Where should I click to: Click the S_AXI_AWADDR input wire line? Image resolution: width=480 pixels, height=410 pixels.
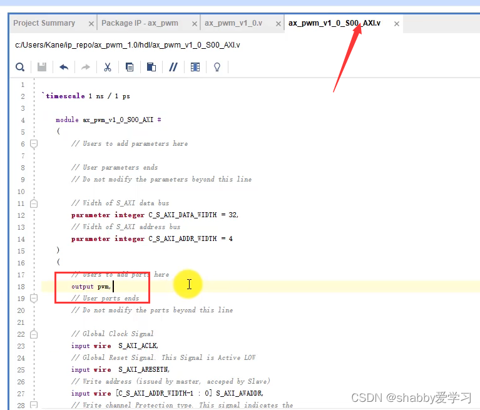[168, 393]
